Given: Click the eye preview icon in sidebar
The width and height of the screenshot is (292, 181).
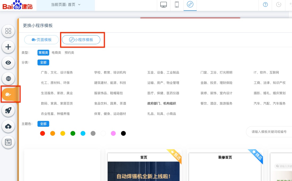Looking at the screenshot, I should tap(8, 63).
